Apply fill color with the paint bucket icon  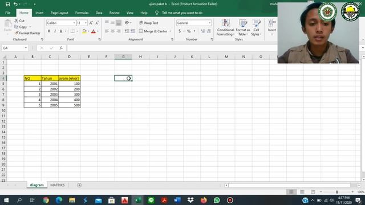coord(84,31)
